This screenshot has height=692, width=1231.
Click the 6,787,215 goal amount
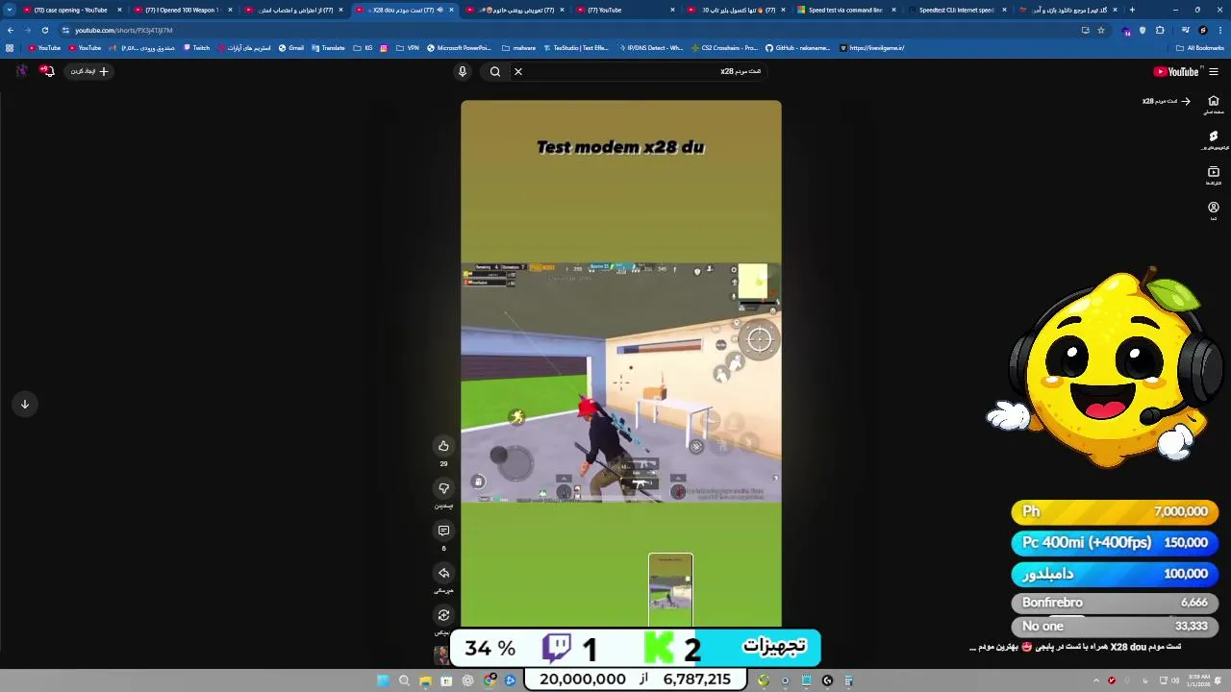(697, 679)
